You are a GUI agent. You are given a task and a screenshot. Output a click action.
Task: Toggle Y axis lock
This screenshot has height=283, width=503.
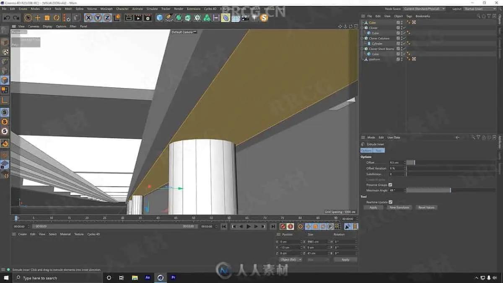[x=98, y=18]
